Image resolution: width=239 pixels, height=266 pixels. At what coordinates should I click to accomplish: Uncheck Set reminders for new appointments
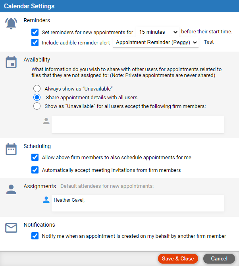point(35,32)
